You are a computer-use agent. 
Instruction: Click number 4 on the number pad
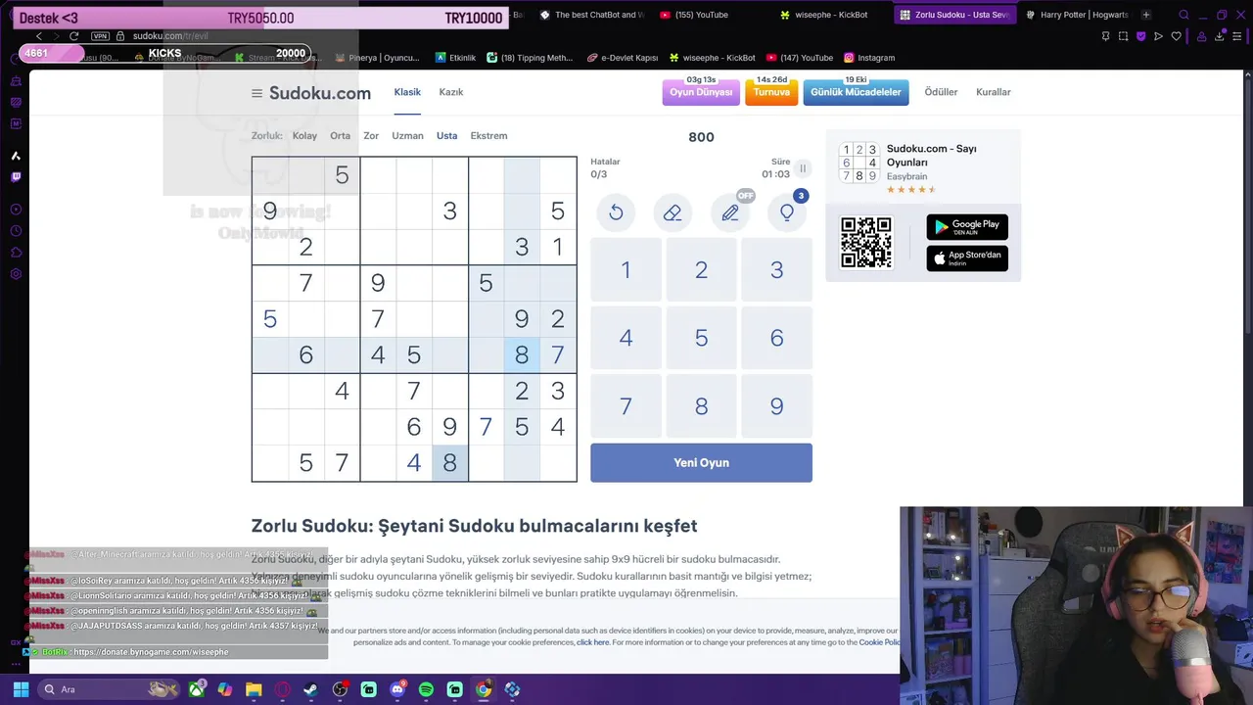626,338
